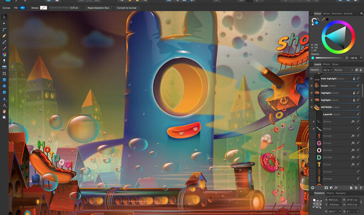The image size is (364, 215).
Task: Click the Mask Layer icon below layers
Action: click(326, 187)
